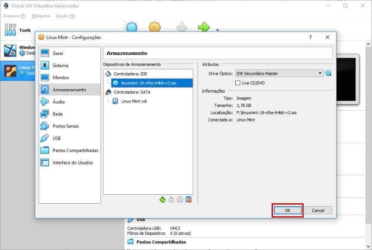Click the remove storage controller icon
372x250 pixels.
(x=171, y=200)
